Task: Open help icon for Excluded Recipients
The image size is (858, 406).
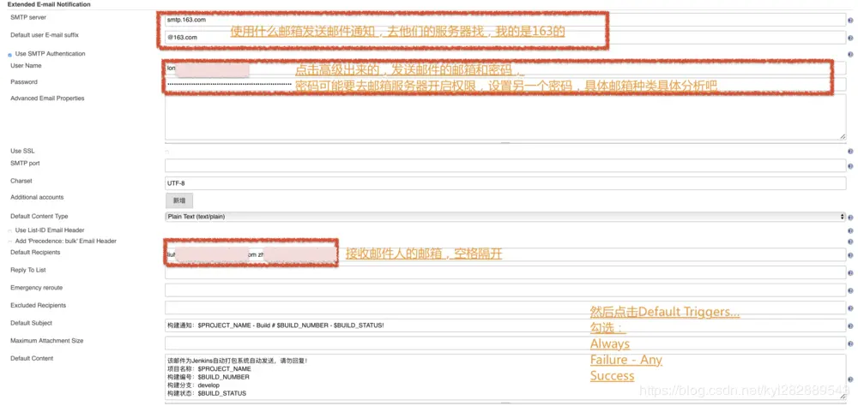Action: 850,308
